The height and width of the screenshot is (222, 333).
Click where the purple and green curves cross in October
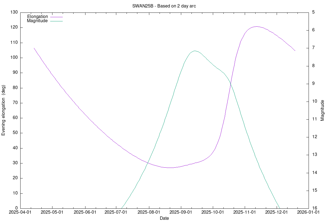click(230, 84)
